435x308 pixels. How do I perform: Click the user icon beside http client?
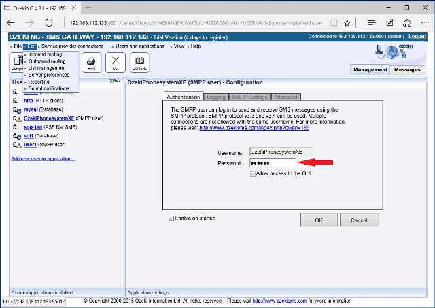tap(15, 101)
